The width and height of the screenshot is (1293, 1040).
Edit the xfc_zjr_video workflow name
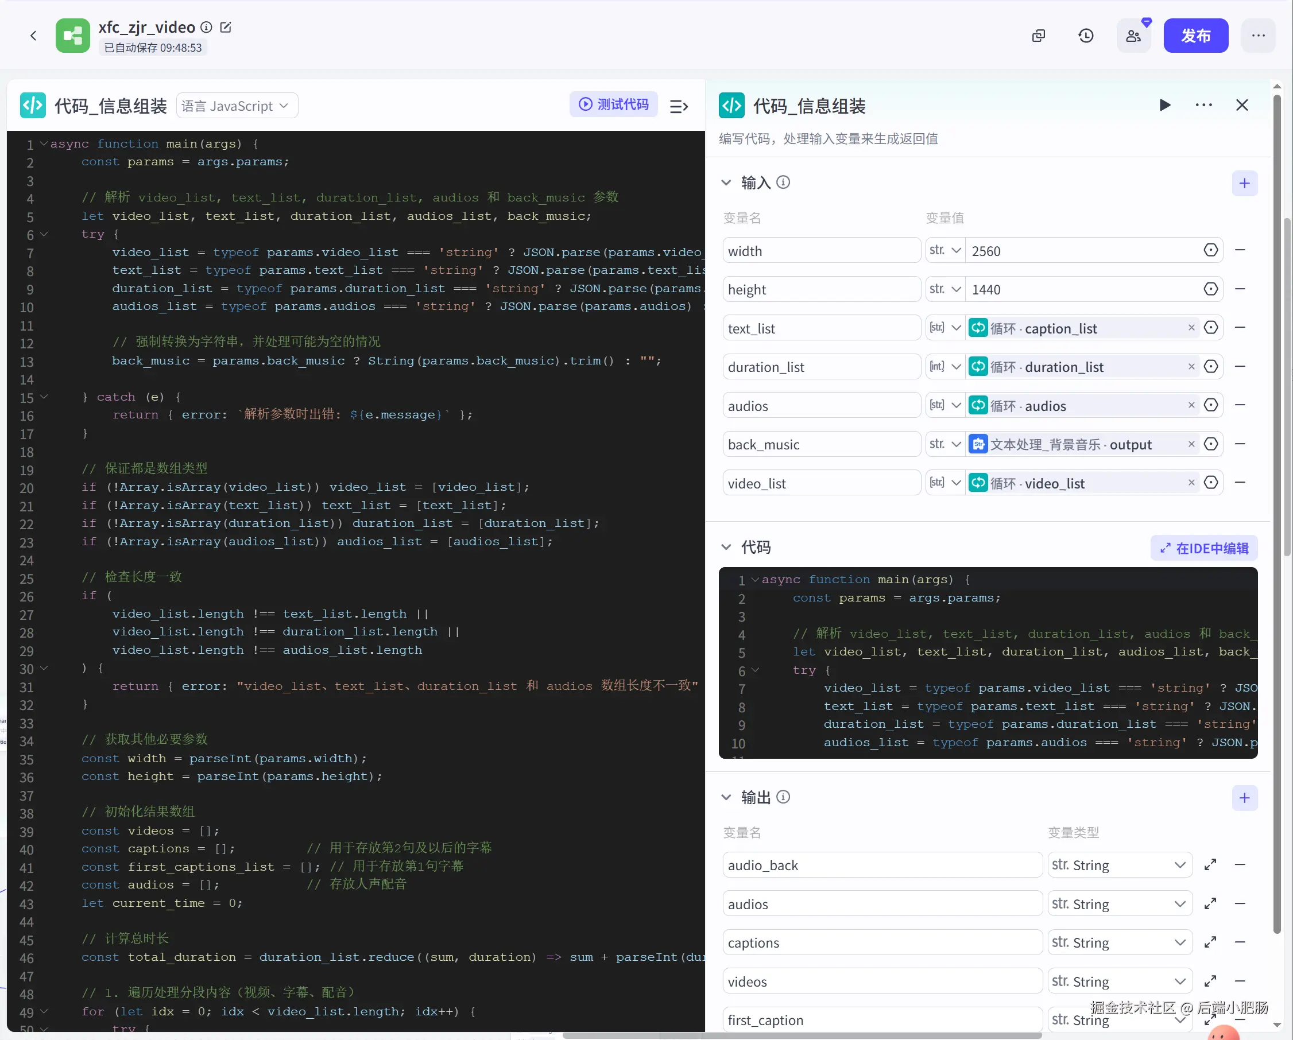pos(226,27)
